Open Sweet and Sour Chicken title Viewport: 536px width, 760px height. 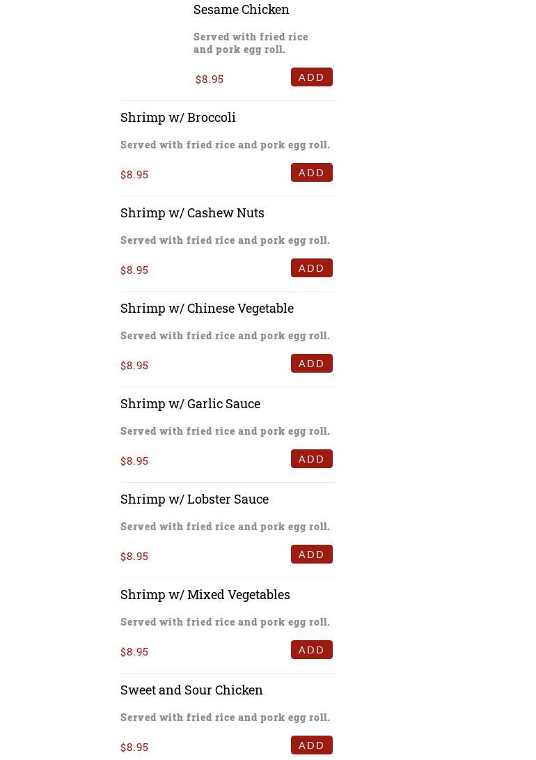click(x=191, y=690)
